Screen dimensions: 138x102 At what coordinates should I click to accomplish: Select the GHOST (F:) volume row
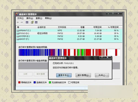pos(69,39)
